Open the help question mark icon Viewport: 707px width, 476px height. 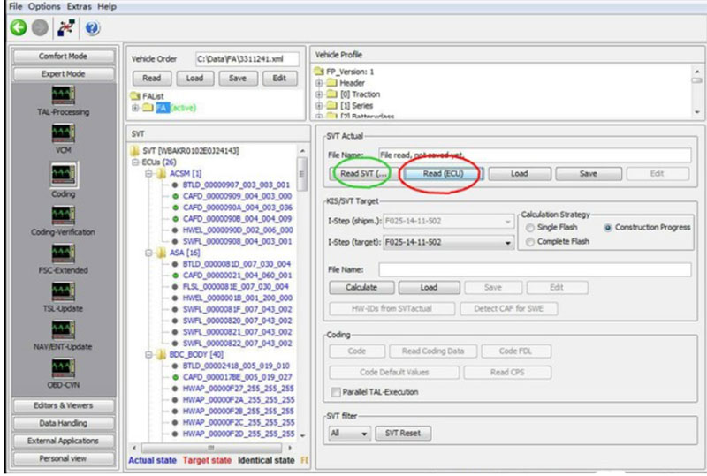(x=92, y=28)
